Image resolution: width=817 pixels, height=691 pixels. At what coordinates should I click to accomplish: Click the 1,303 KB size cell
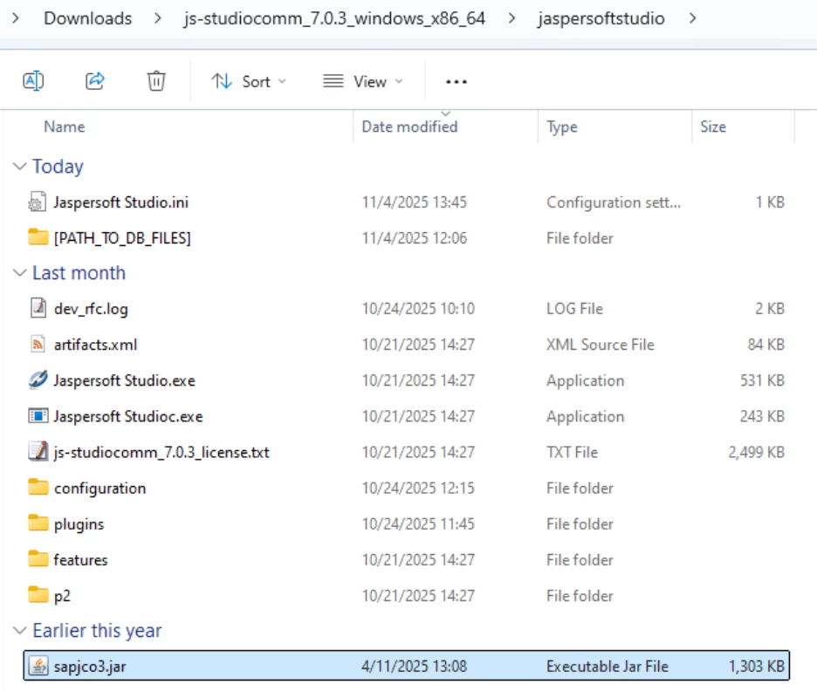click(756, 667)
